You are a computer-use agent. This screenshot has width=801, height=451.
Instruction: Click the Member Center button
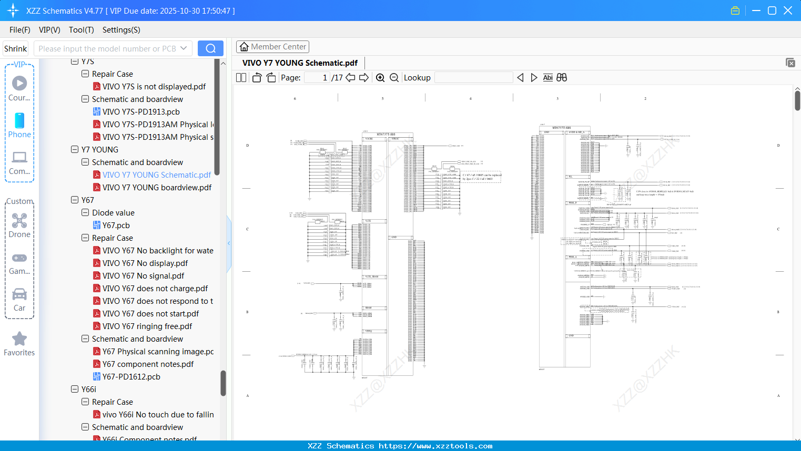coord(272,47)
